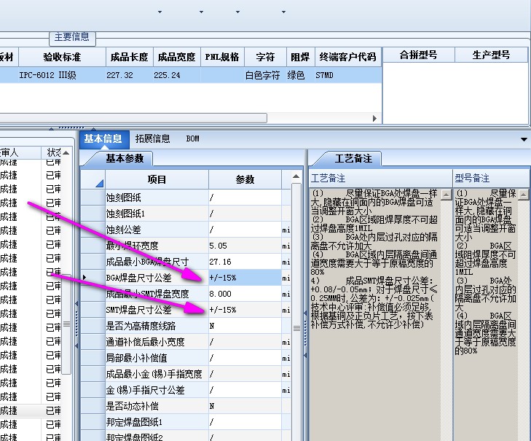Select the STMD customer code cell

[x=347, y=75]
